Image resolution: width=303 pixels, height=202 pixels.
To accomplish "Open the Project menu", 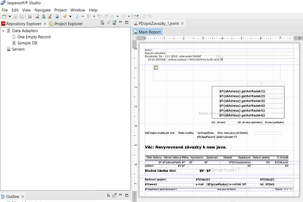I will [x=60, y=10].
